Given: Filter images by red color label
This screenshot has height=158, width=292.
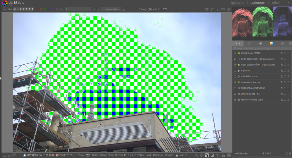Looking at the screenshot, I should (x=37, y=9).
